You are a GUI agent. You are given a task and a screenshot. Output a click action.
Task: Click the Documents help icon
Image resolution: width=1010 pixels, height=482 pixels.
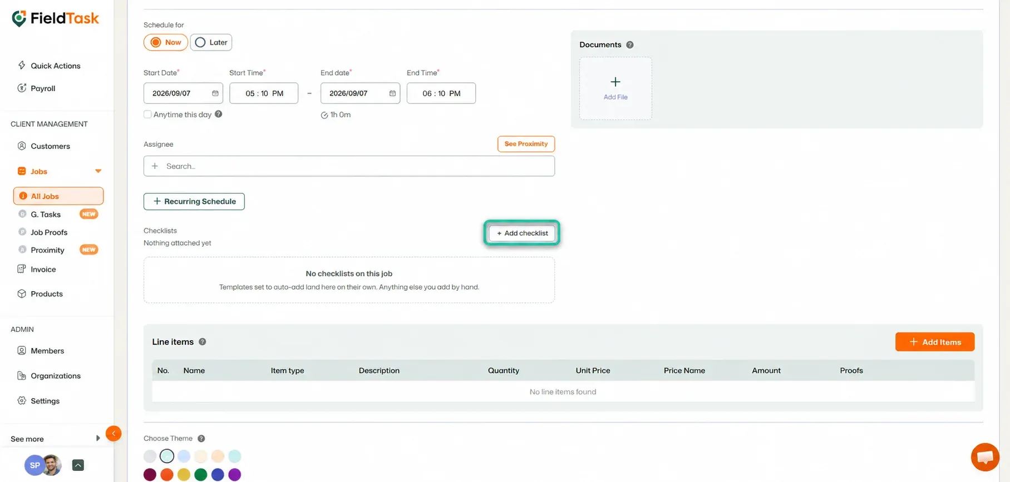[630, 45]
